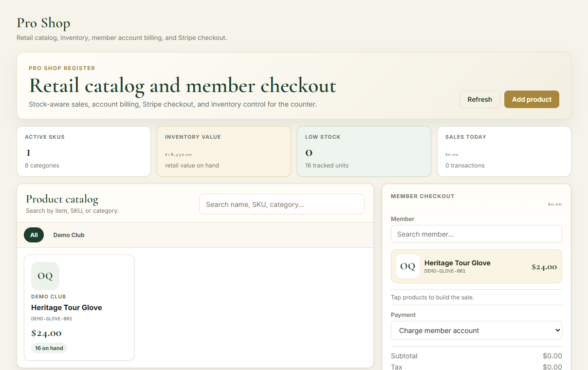
Task: Click the Refresh button
Action: tap(479, 99)
